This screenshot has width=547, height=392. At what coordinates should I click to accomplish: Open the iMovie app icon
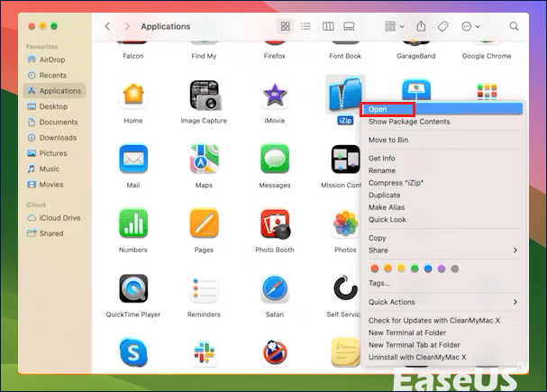click(274, 95)
